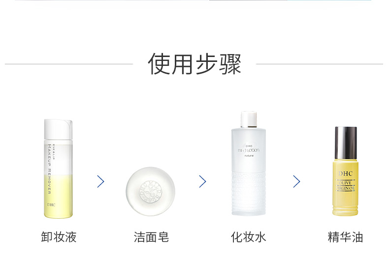
Task: Click the arrow after makeup remover
Action: click(100, 181)
